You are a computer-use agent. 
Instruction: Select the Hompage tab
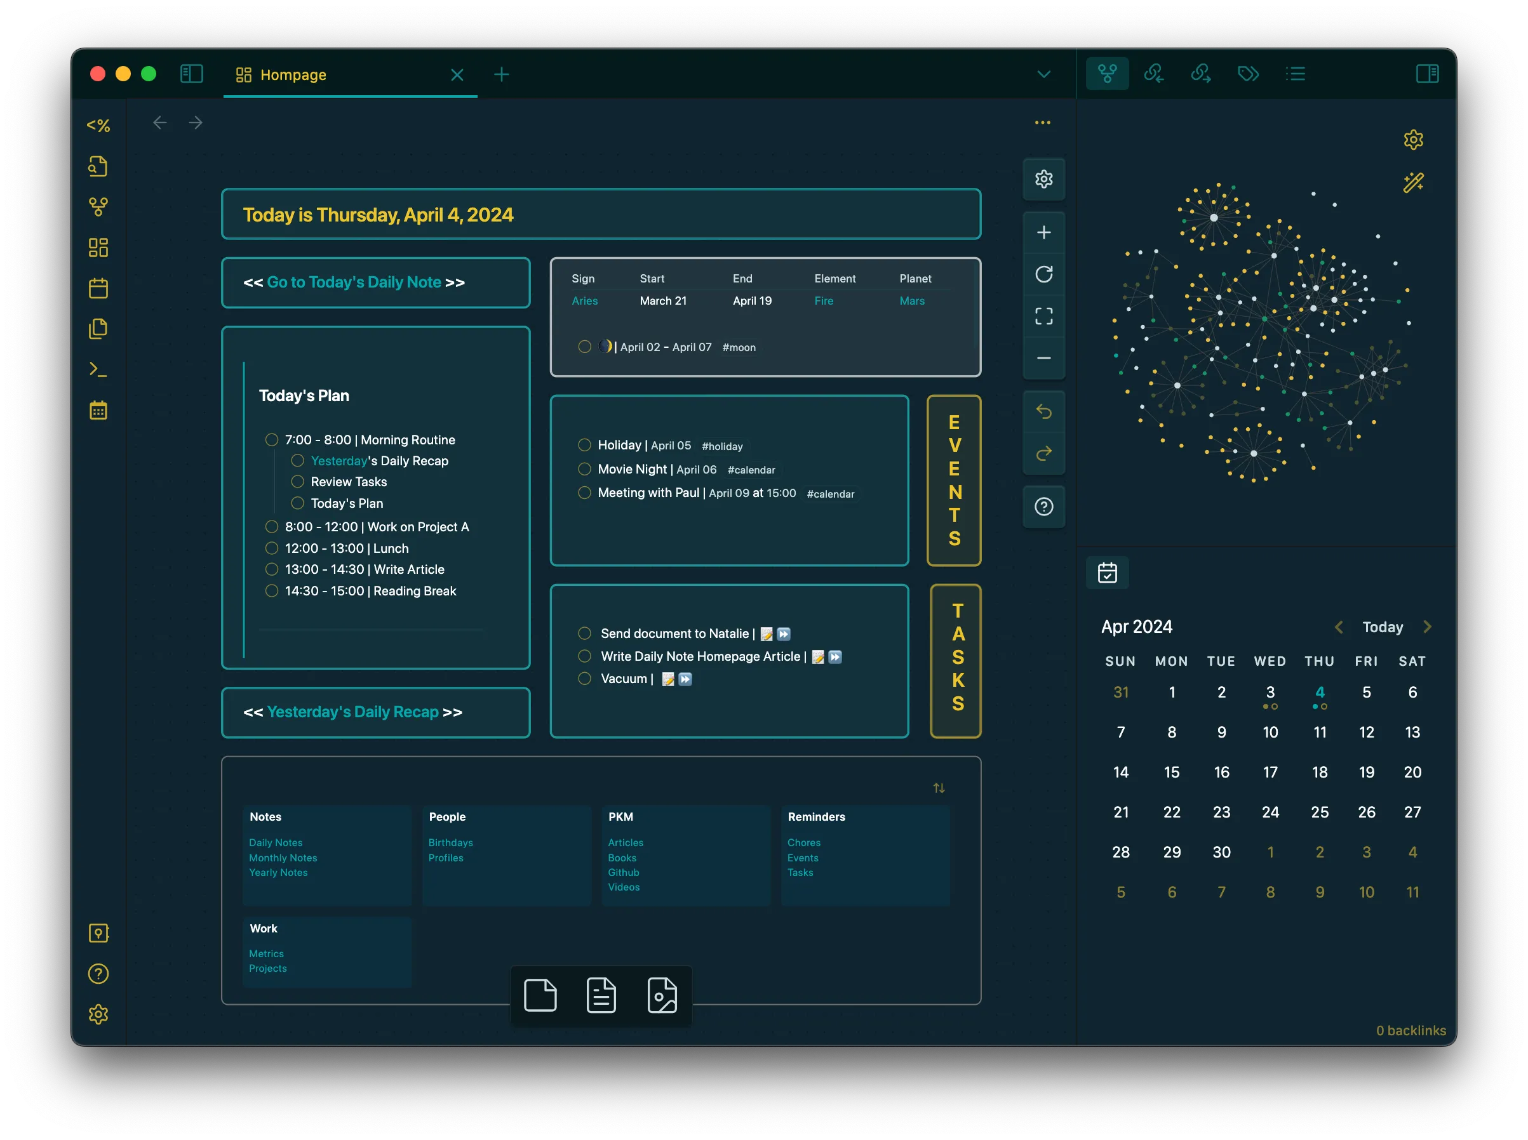[x=293, y=74]
